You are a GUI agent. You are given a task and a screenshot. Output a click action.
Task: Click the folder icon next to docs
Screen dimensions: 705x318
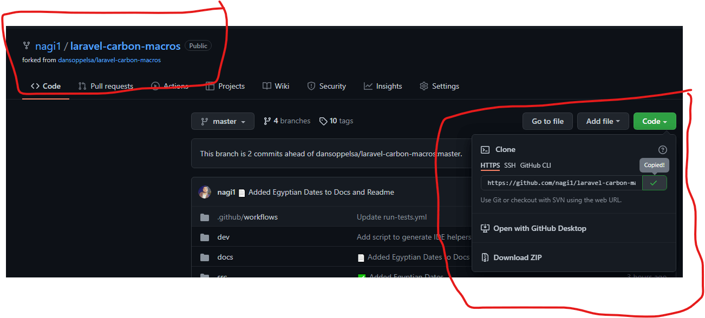coord(205,256)
